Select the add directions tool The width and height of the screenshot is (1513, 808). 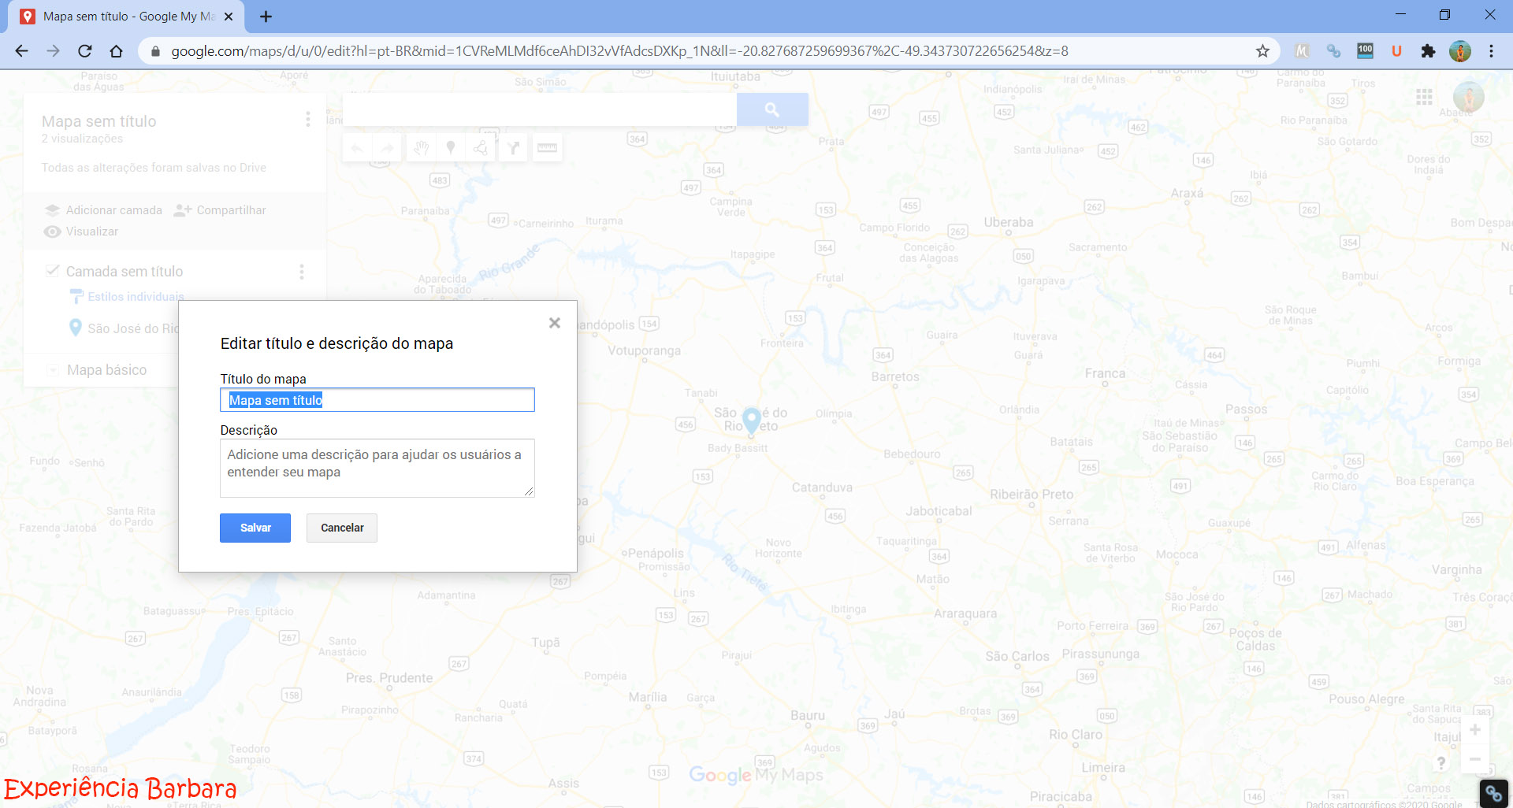pos(514,147)
